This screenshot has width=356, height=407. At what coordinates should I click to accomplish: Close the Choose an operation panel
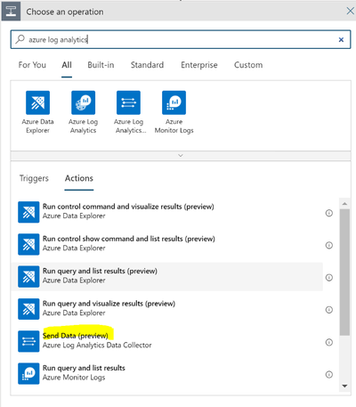click(350, 12)
